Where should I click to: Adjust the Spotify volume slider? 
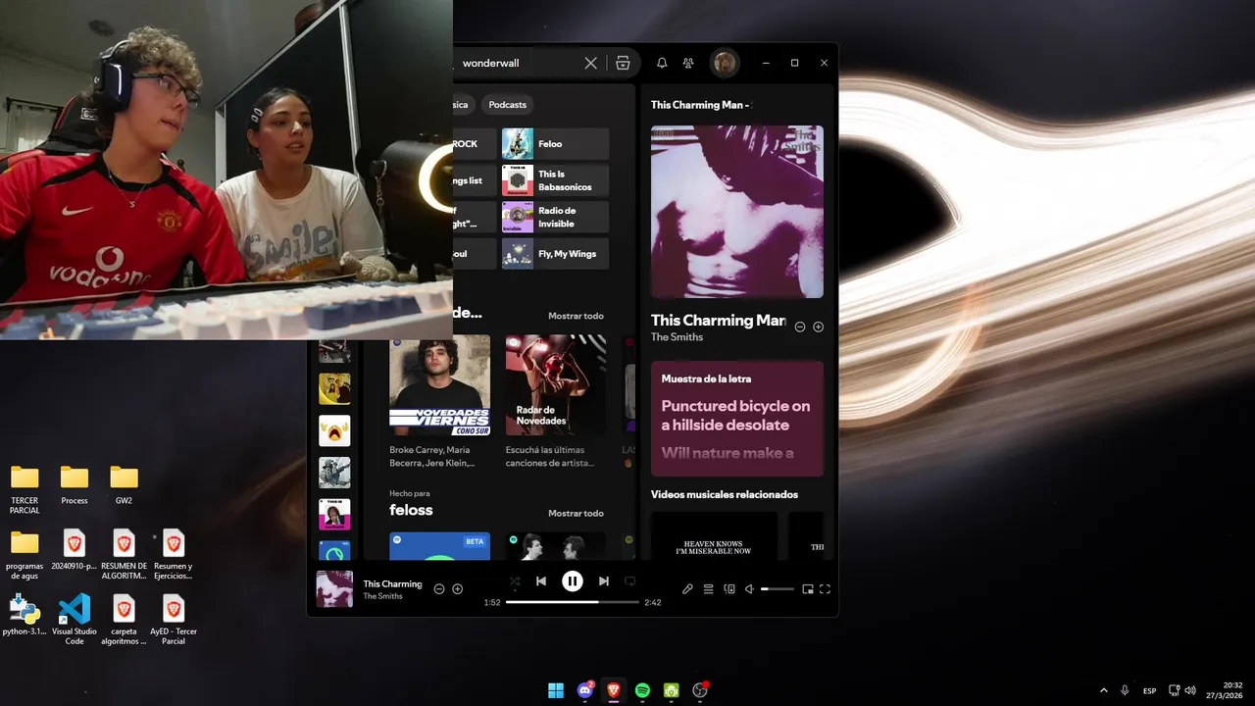point(778,589)
